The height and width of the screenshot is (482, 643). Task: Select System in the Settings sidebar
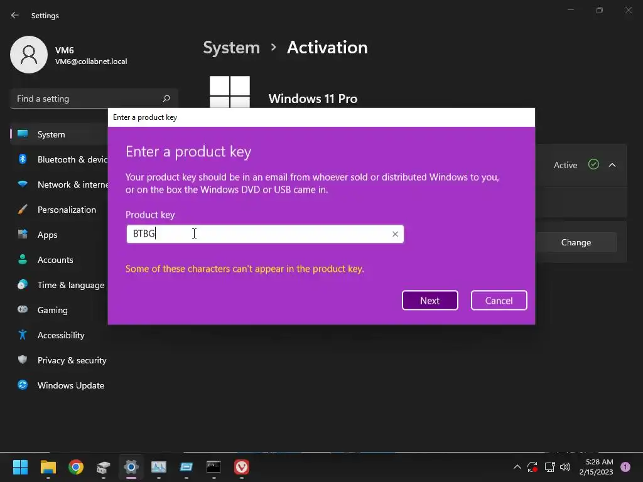60,134
